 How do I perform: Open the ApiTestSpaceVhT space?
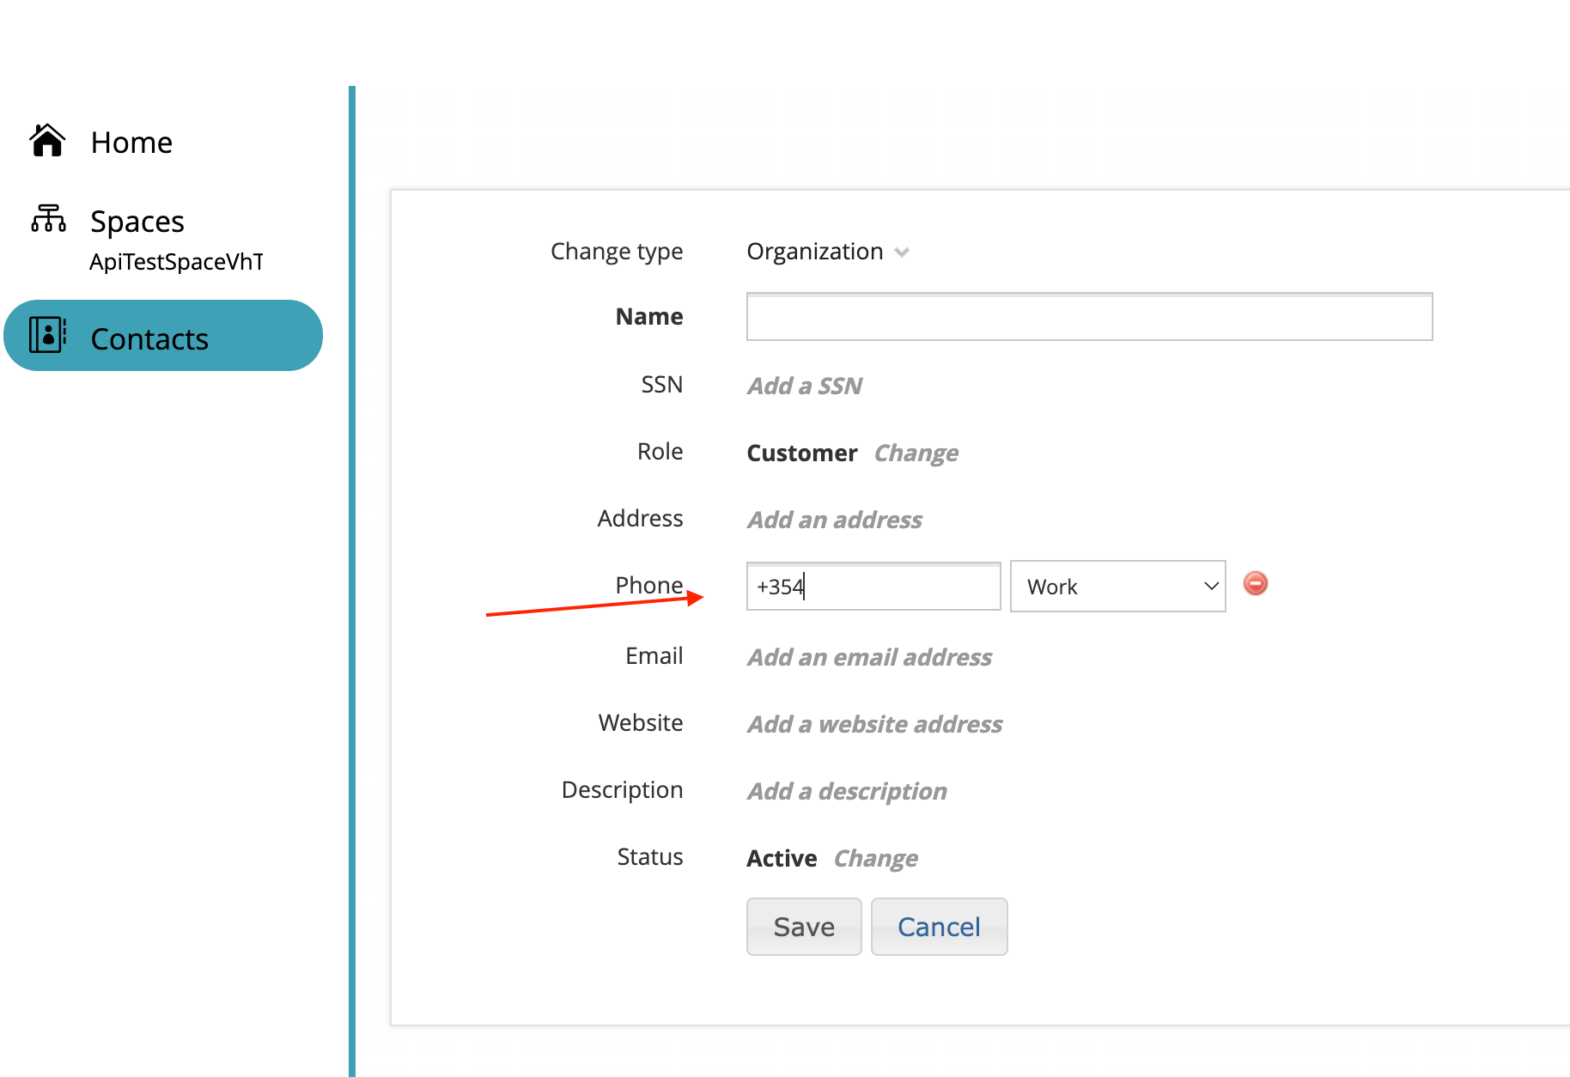[176, 262]
